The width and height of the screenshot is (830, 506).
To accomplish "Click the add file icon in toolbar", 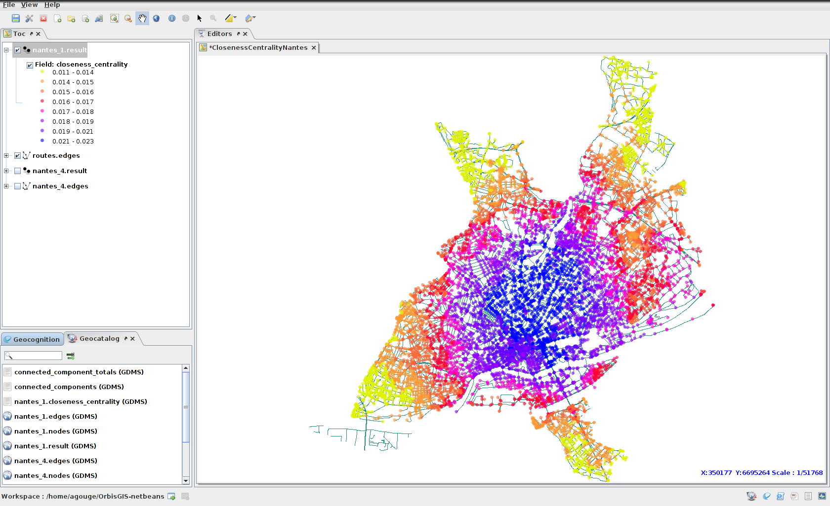I will tap(57, 18).
